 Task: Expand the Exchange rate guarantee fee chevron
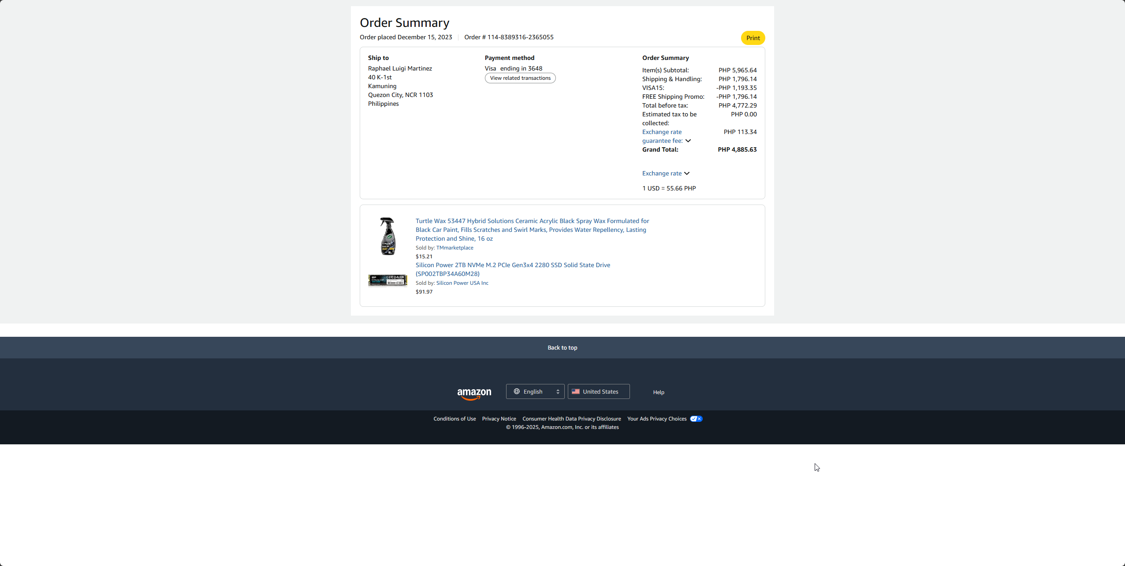688,141
